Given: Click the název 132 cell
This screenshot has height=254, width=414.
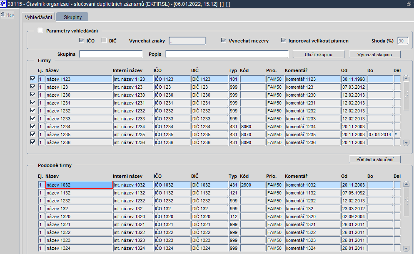Looking at the screenshot, I should (79, 209).
